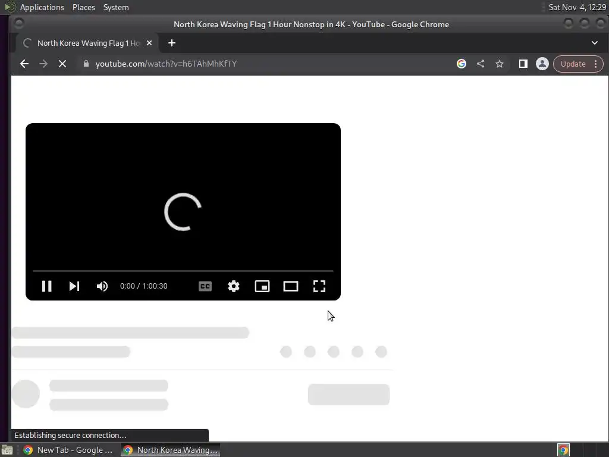Open a new tab
This screenshot has height=457, width=609.
(x=172, y=43)
